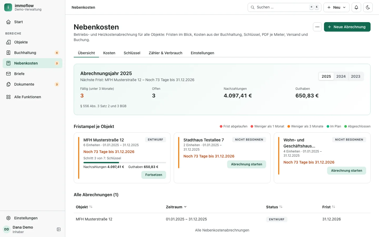Click the Nebenkosten breadcrumb in header
379x237 pixels.
(83, 7)
